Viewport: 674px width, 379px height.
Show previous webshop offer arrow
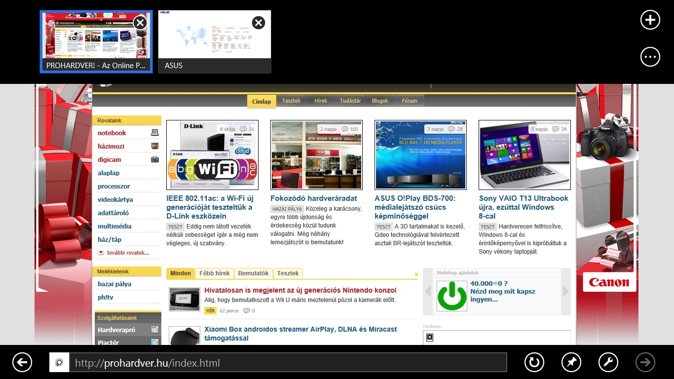428,292
